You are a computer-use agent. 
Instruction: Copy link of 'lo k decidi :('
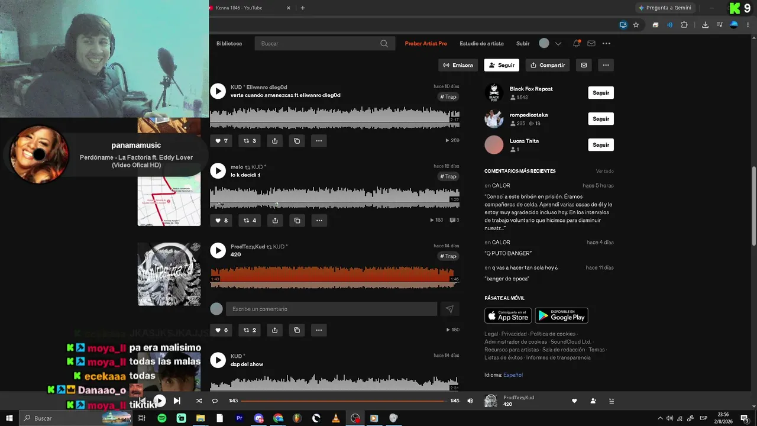pos(297,221)
